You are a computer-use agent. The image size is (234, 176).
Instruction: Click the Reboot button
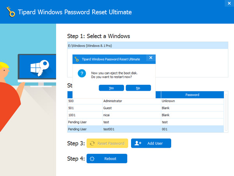point(107,158)
